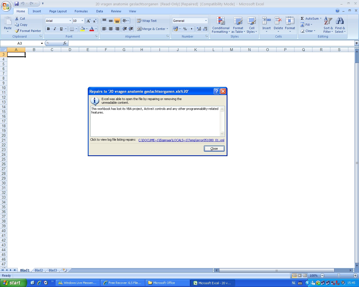The height and width of the screenshot is (287, 359).
Task: Open the repair log file link
Action: 181,140
